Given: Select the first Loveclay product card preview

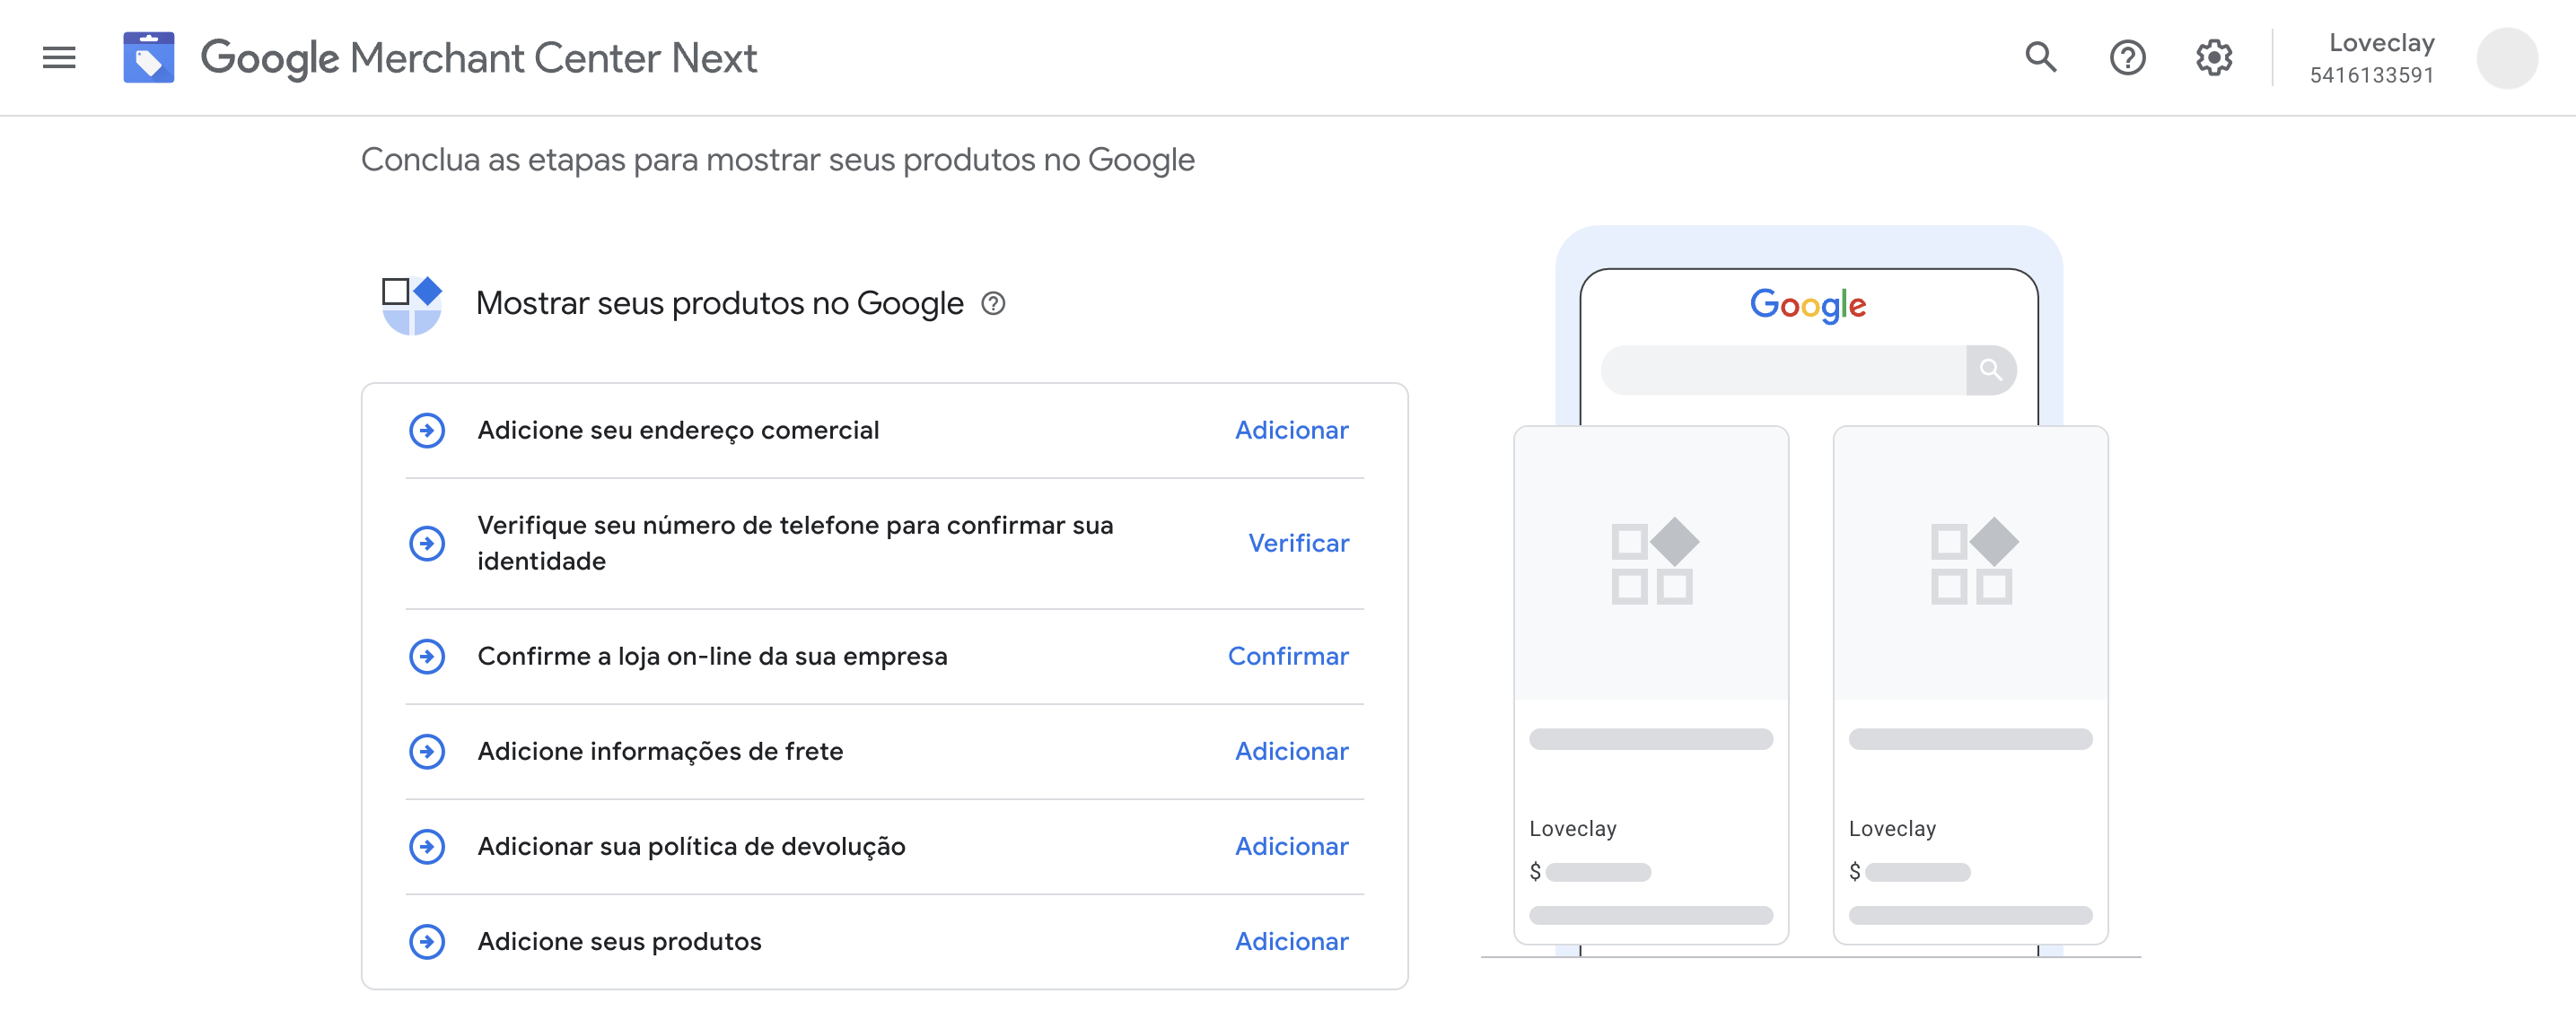Looking at the screenshot, I should pyautogui.click(x=1651, y=684).
